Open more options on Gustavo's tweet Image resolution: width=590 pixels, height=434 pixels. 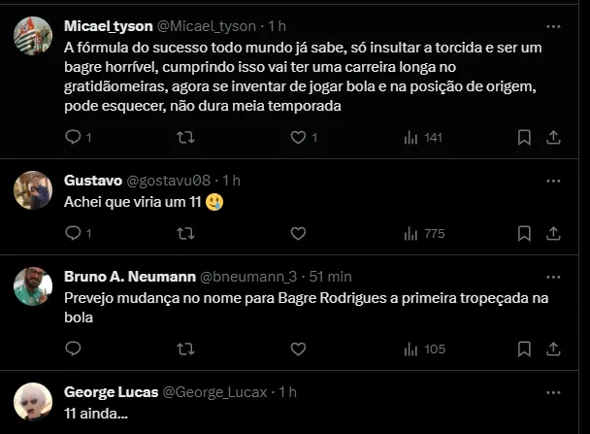click(x=553, y=181)
